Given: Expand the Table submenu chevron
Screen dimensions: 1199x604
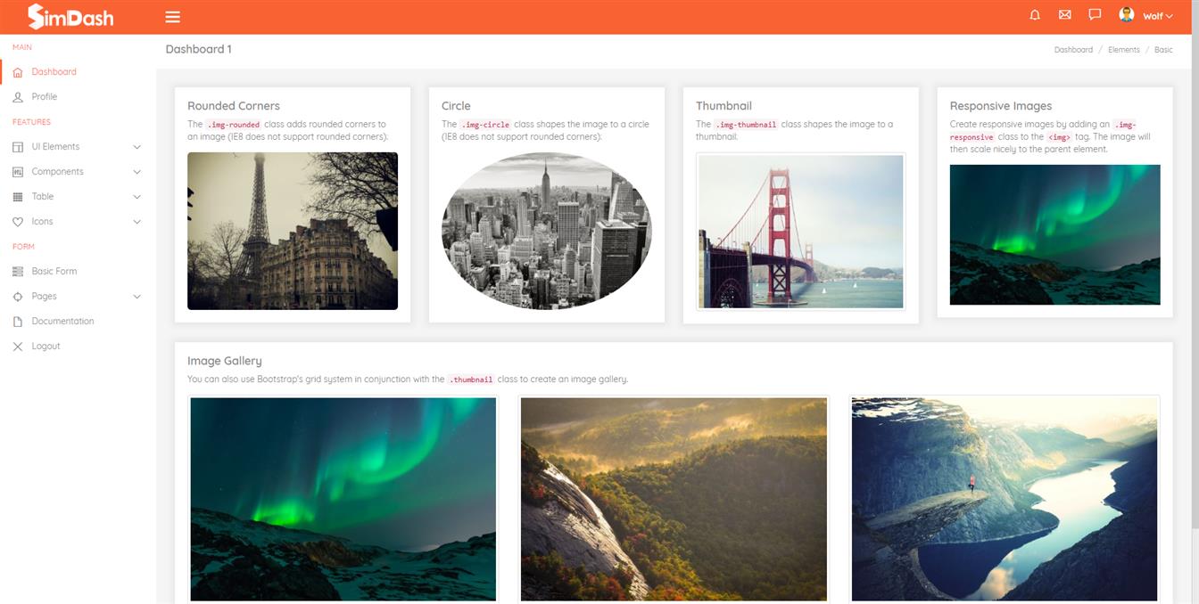Looking at the screenshot, I should (137, 197).
